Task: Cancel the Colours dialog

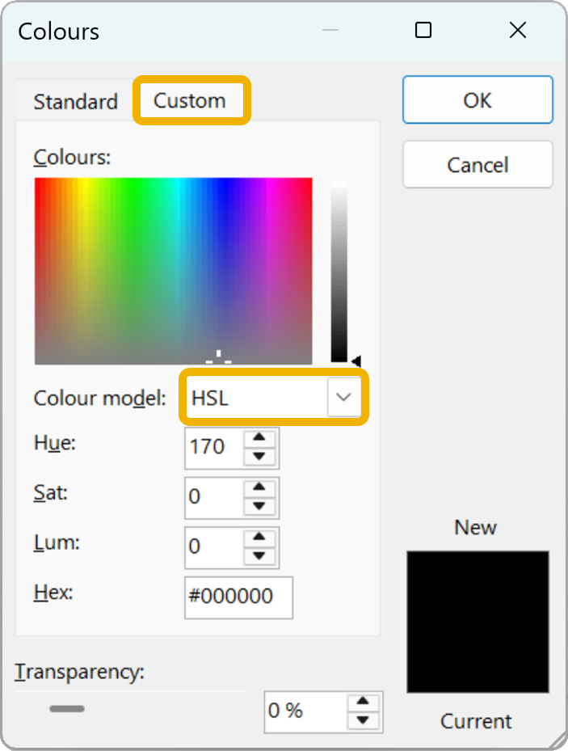Action: pyautogui.click(x=478, y=164)
